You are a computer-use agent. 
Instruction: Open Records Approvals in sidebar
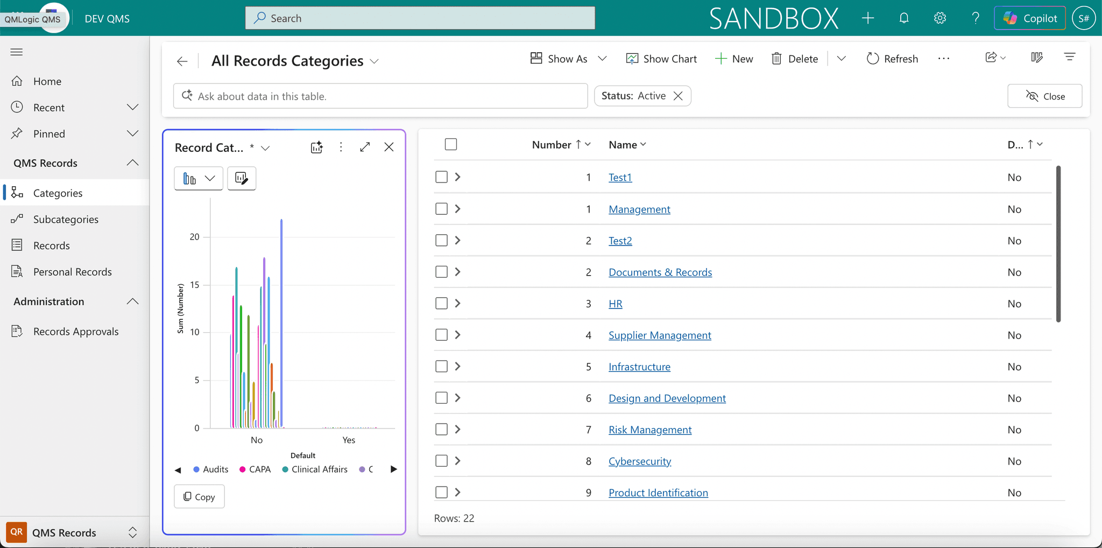pyautogui.click(x=75, y=332)
